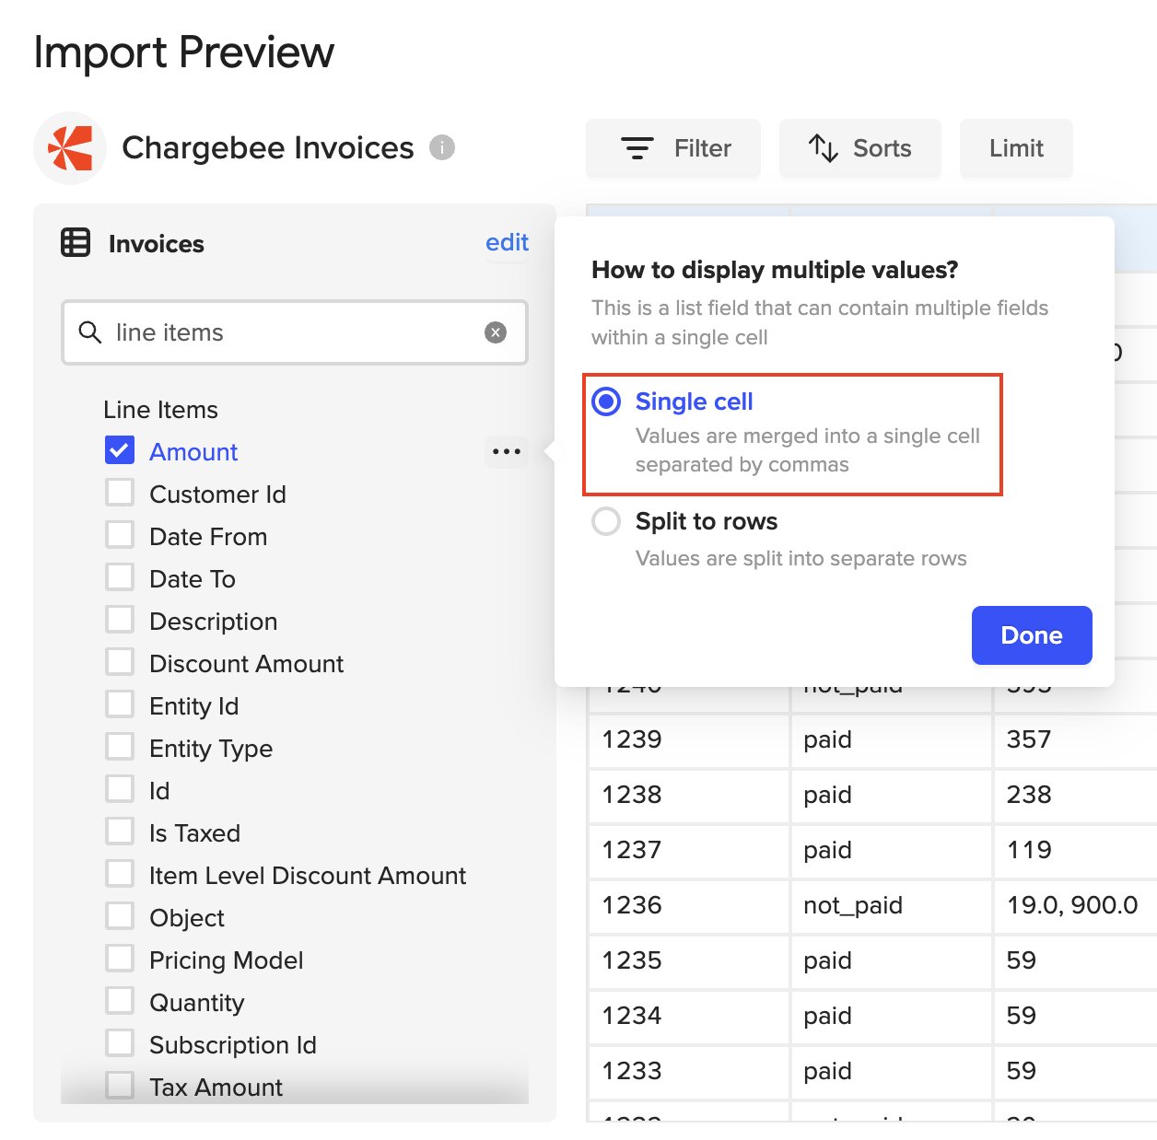Click the edit link next to Invoices
Image resolution: width=1157 pixels, height=1140 pixels.
(x=507, y=242)
